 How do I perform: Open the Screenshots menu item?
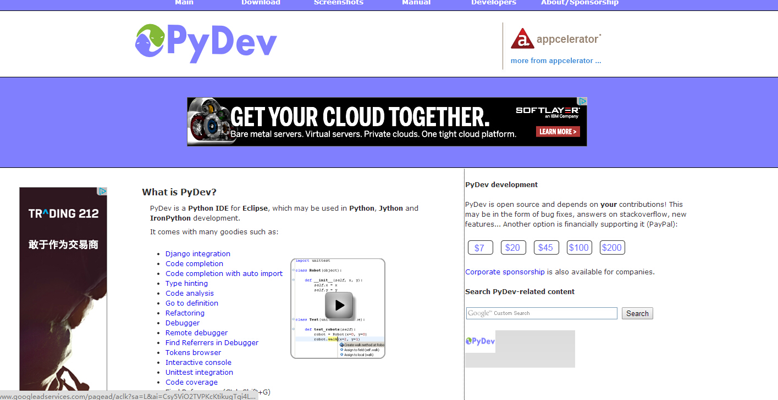(x=339, y=3)
